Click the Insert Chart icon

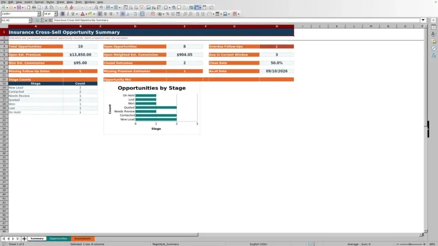154,7
